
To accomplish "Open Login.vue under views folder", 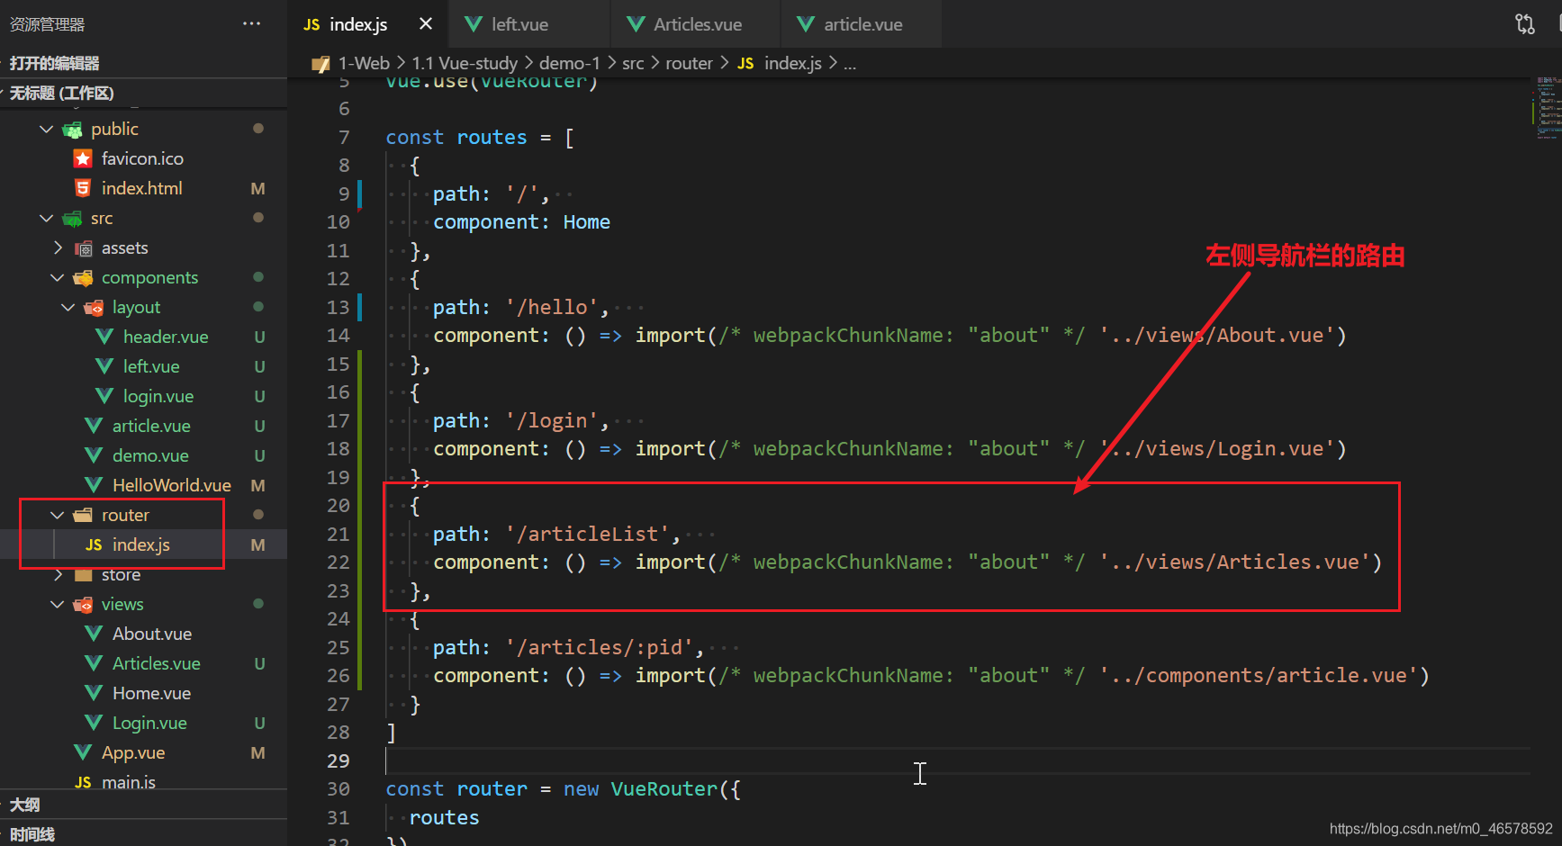I will point(149,723).
